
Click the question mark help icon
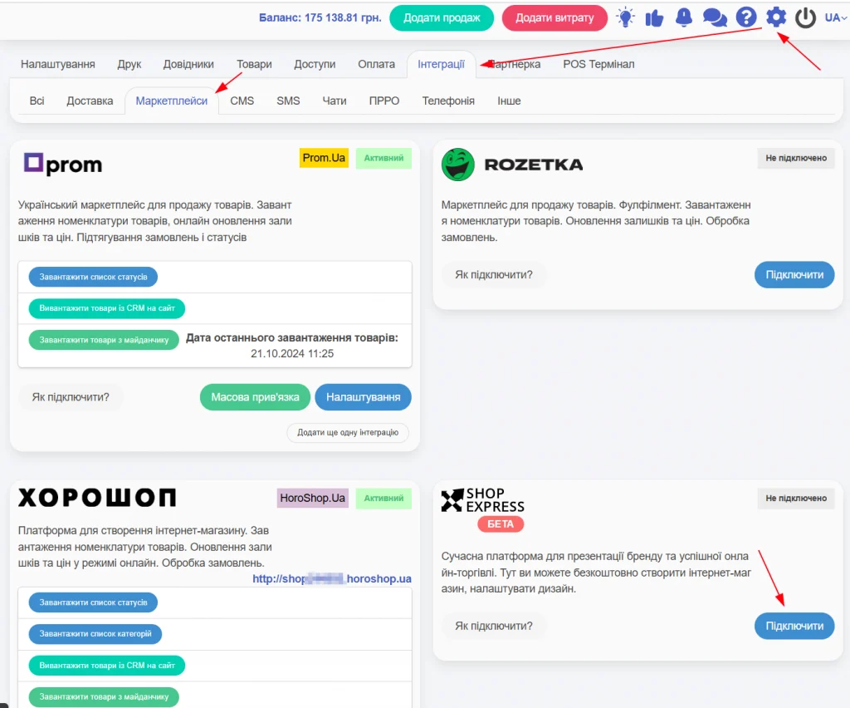(746, 17)
